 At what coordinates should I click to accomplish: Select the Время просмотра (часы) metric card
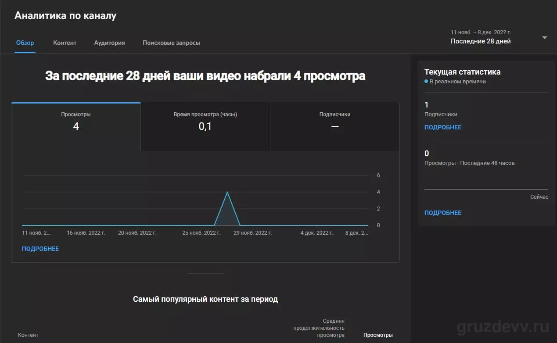[x=205, y=127]
